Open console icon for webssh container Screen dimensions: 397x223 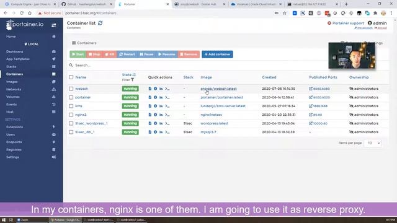pyautogui.click(x=167, y=89)
